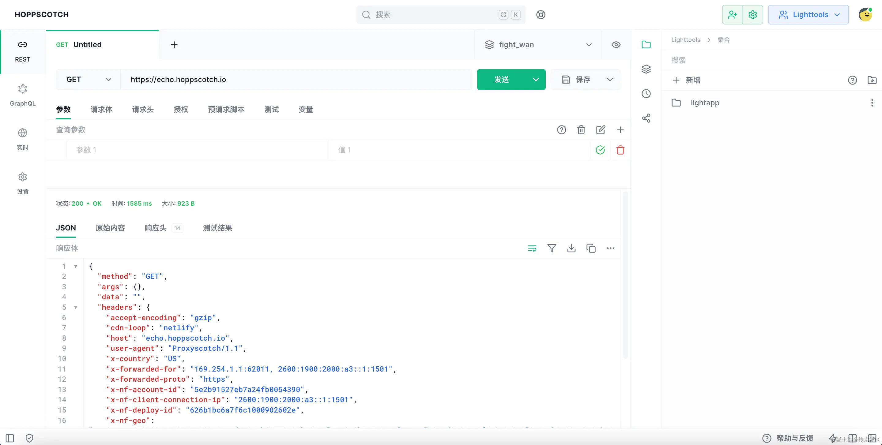This screenshot has width=882, height=445.
Task: Open the GET method dropdown
Action: tap(88, 79)
